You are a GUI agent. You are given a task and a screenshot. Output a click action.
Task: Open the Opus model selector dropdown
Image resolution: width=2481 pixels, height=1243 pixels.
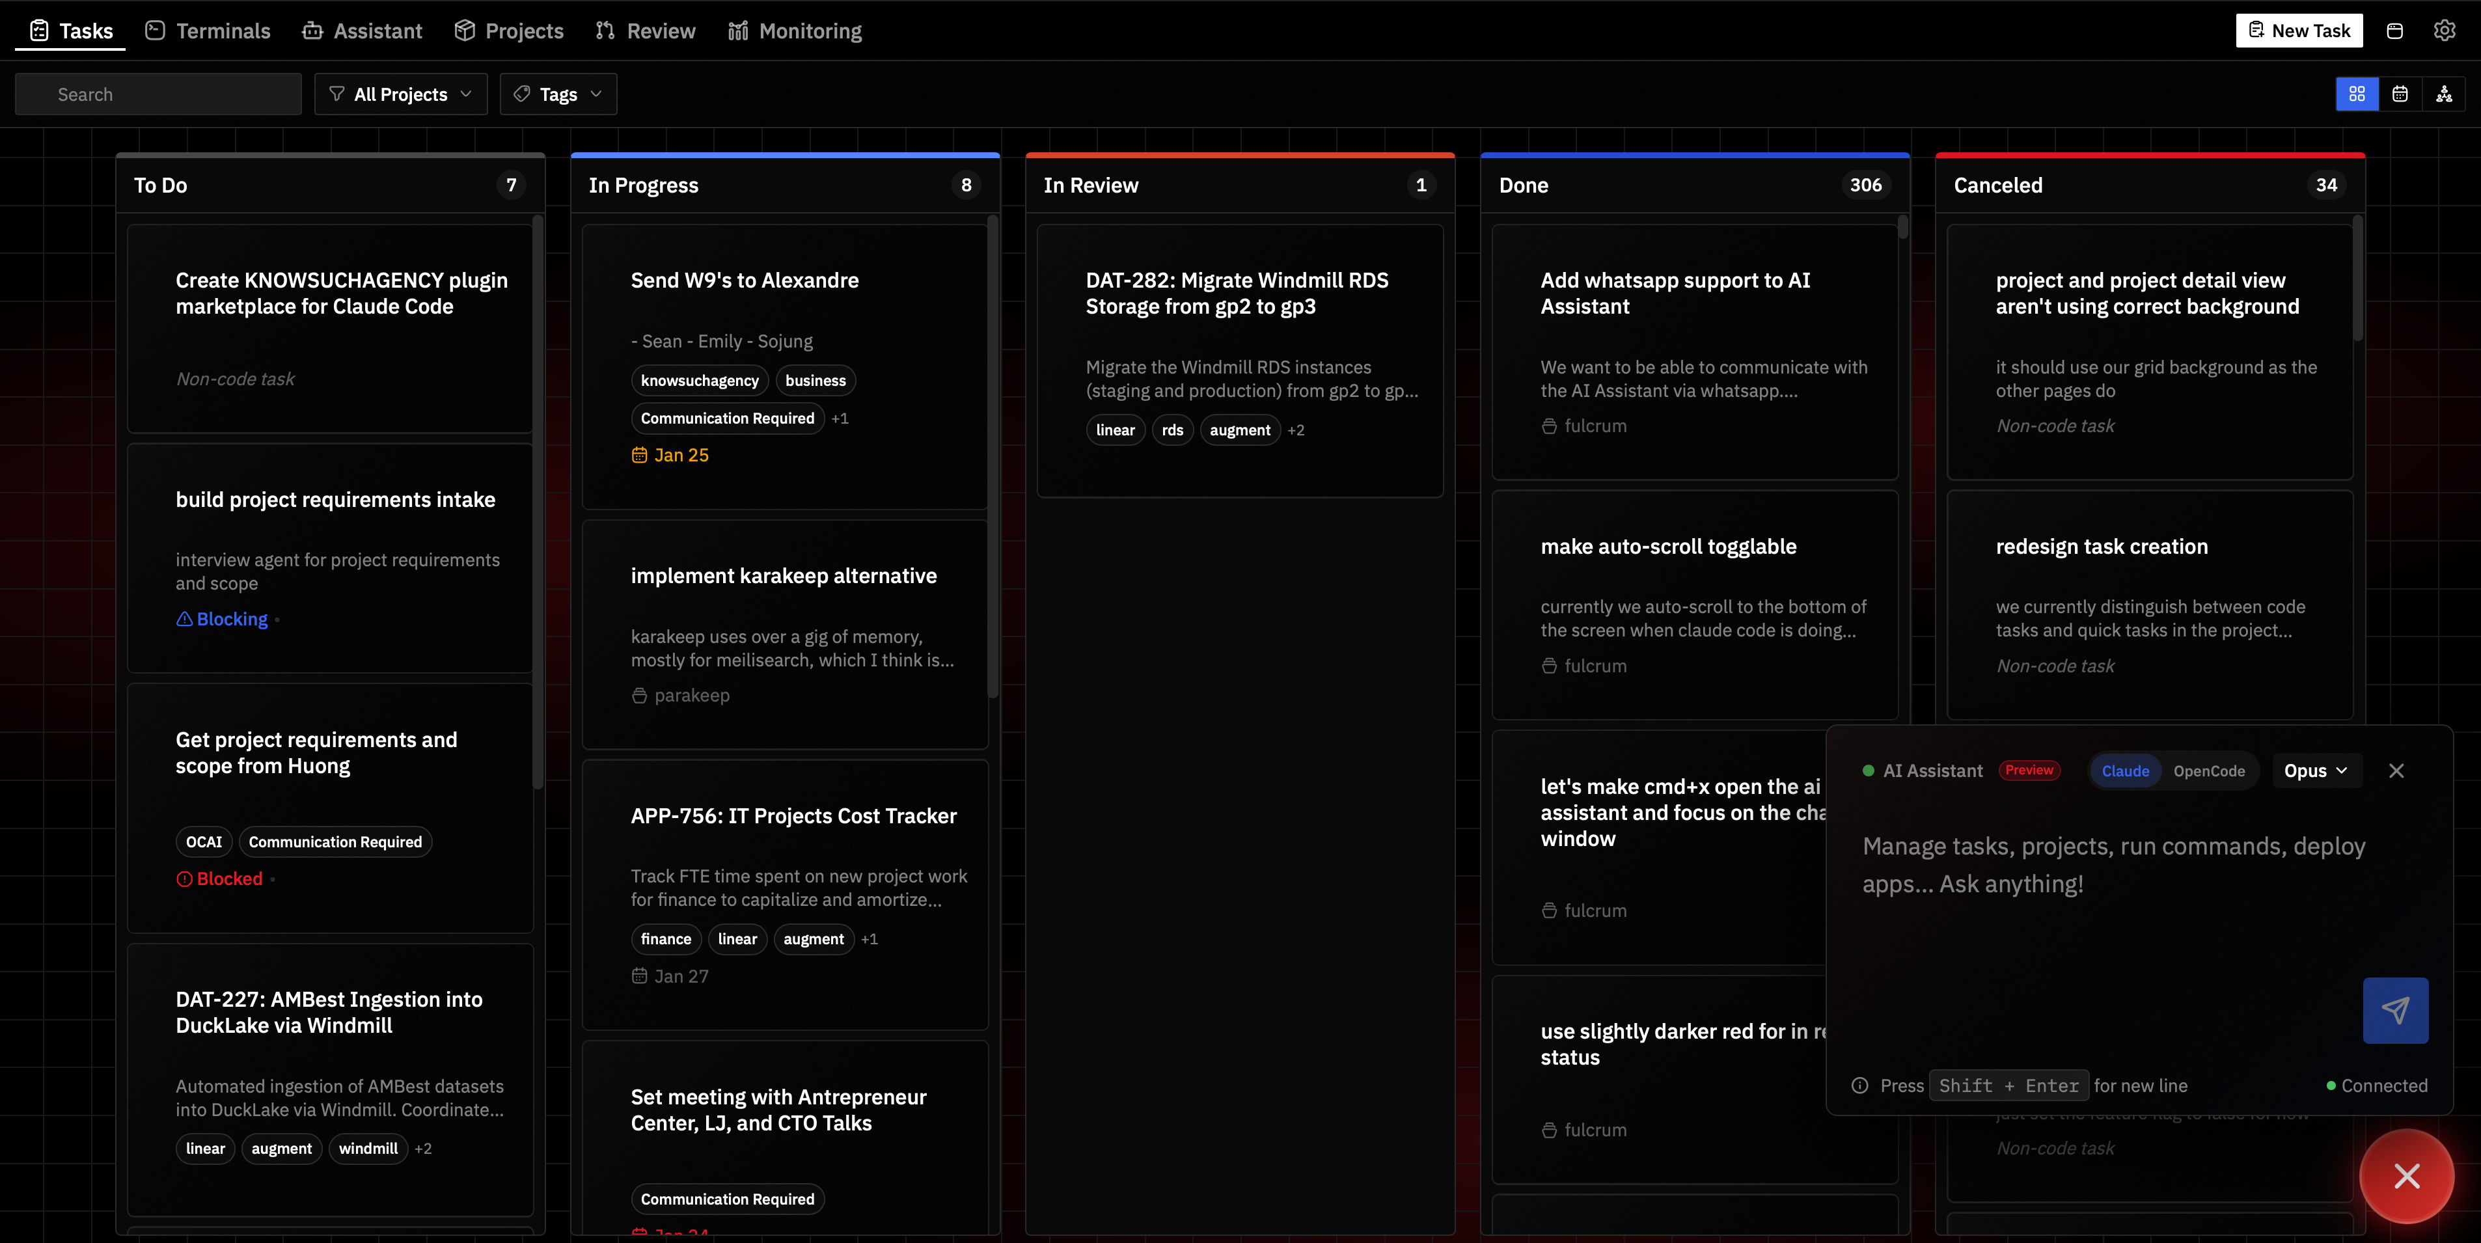[x=2316, y=771]
